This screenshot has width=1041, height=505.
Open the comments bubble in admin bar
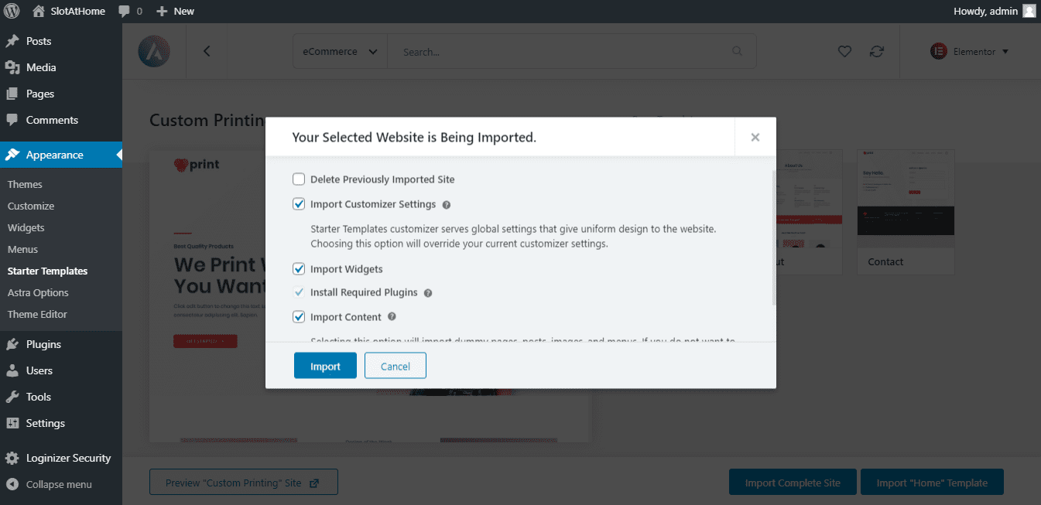[x=130, y=11]
